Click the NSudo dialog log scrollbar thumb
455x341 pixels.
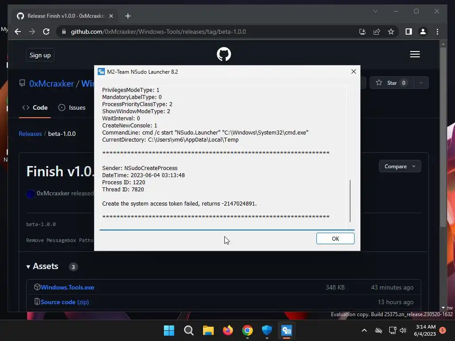click(350, 201)
